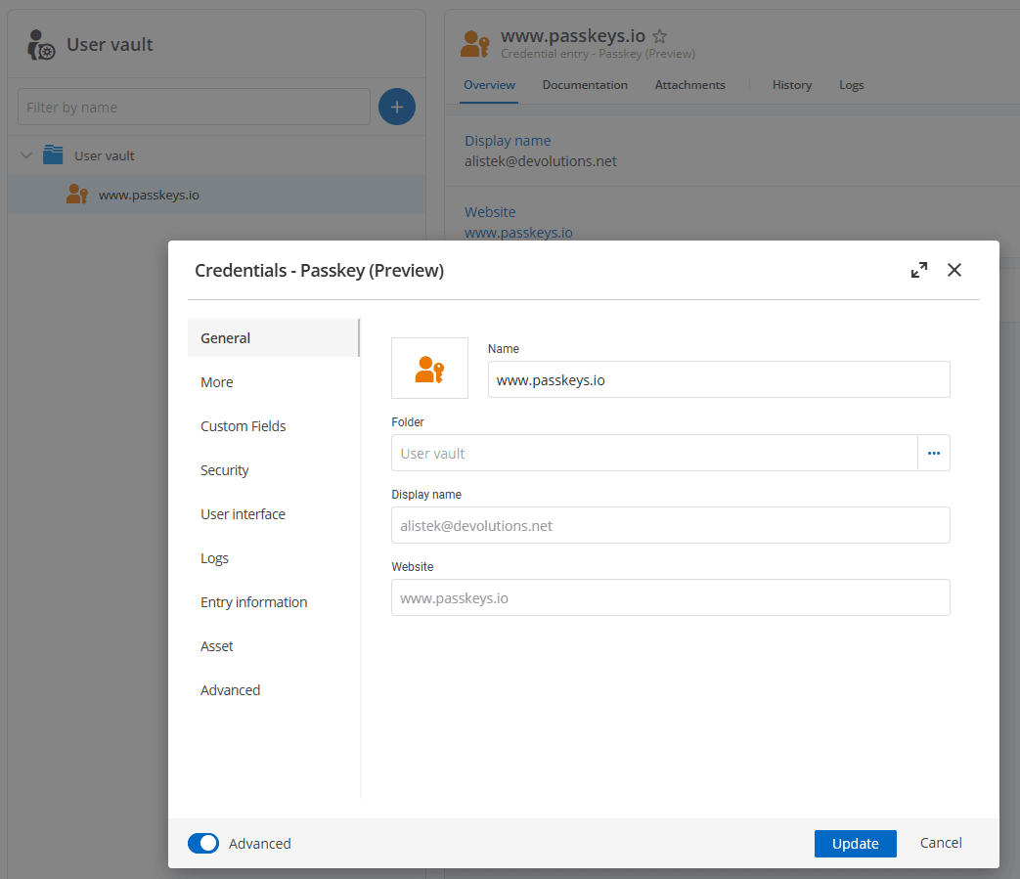This screenshot has width=1020, height=879.
Task: Click the passkey icon in entry header
Action: (475, 44)
